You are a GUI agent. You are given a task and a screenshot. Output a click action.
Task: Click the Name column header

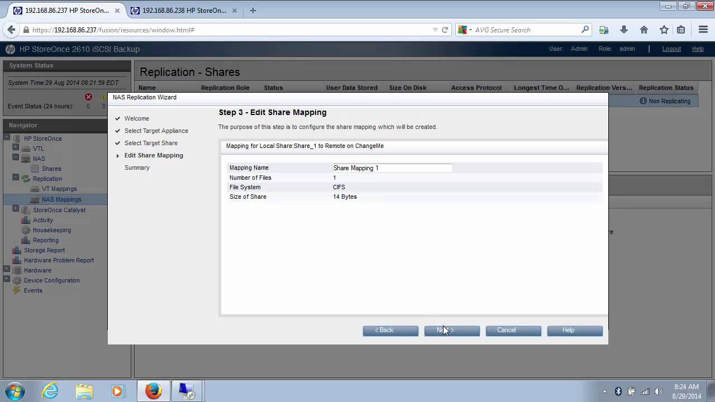click(147, 88)
